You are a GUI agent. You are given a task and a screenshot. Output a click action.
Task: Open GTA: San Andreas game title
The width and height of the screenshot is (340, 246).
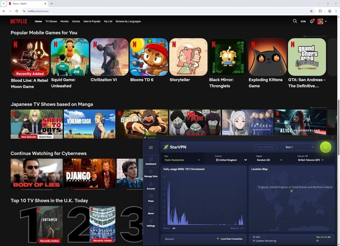point(307,83)
